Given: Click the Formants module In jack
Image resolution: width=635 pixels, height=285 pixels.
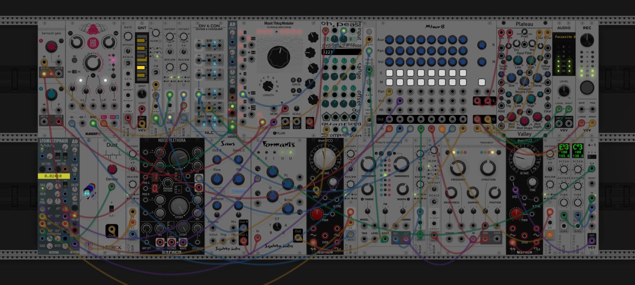Looking at the screenshot, I should click(258, 238).
